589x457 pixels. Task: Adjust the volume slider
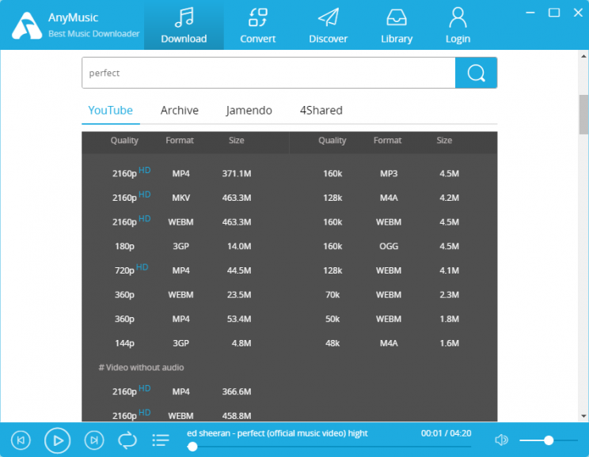pos(548,440)
